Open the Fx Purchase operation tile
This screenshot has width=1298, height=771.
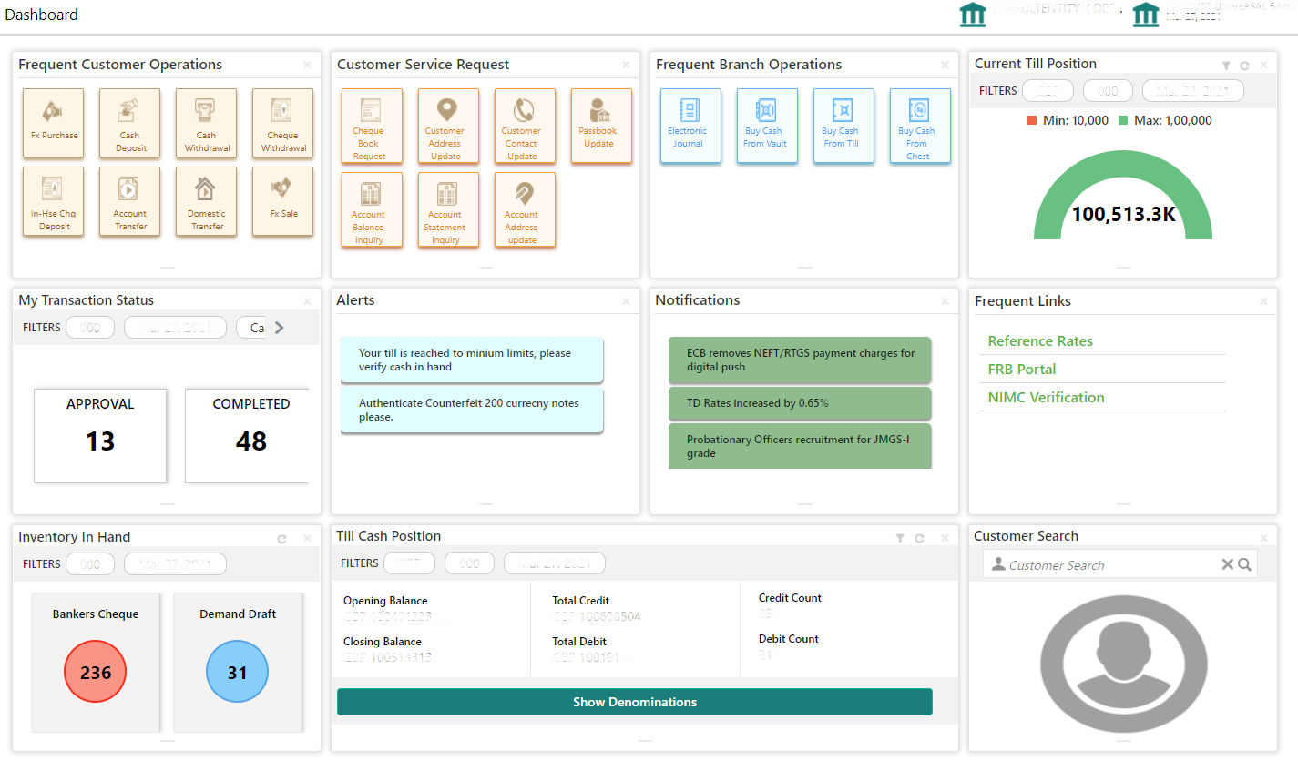pyautogui.click(x=54, y=123)
